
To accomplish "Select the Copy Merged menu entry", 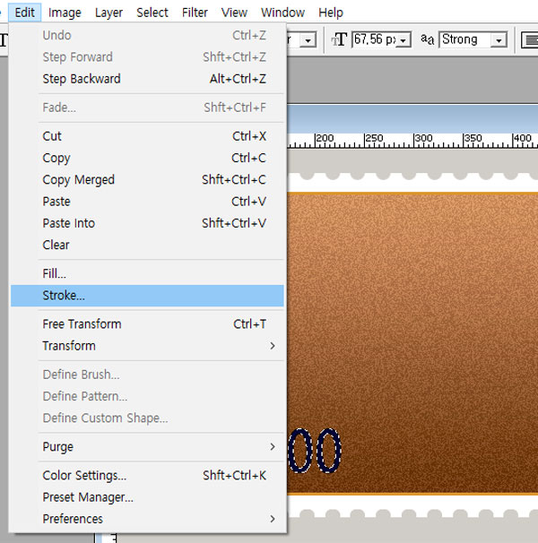I will point(147,180).
